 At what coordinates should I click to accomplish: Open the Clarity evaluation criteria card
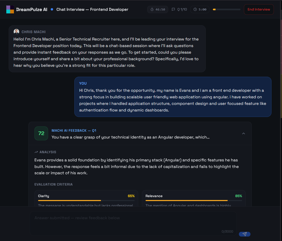coord(86,198)
